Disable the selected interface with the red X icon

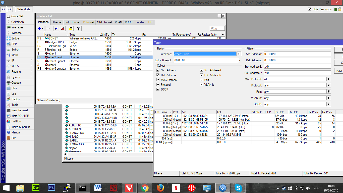pyautogui.click(x=63, y=29)
